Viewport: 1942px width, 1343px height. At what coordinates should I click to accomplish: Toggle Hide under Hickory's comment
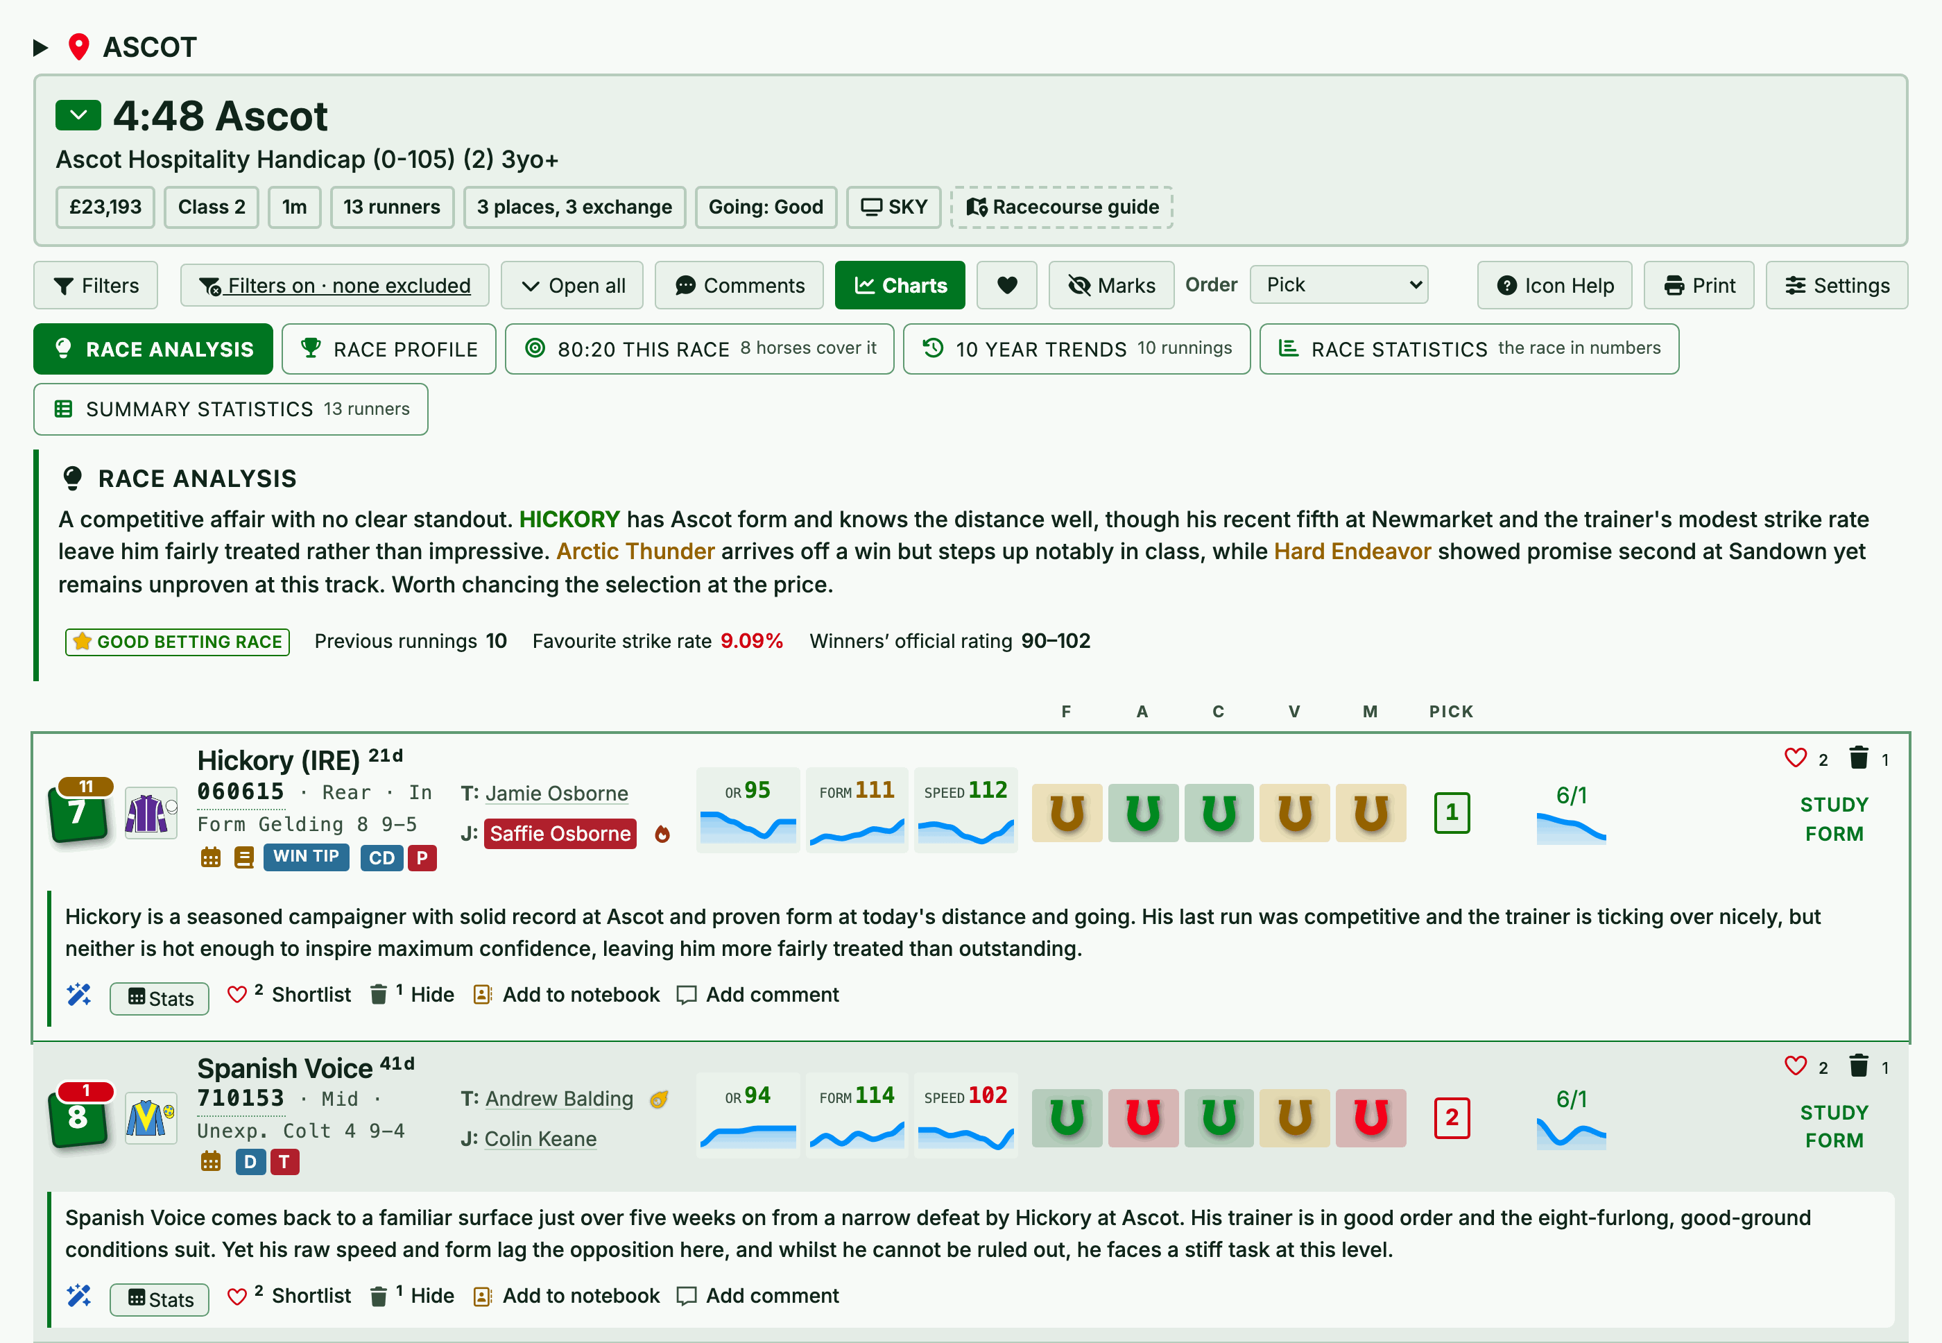pos(412,995)
